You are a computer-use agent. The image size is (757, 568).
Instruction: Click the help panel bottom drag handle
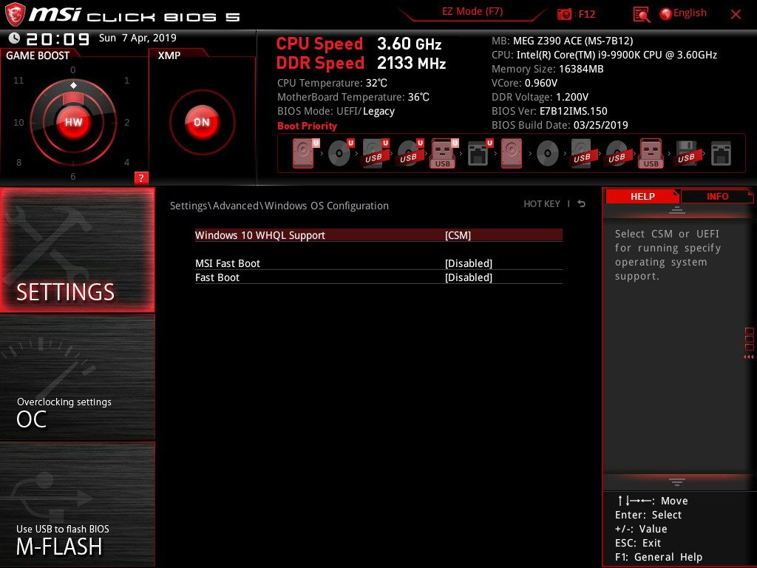(677, 481)
